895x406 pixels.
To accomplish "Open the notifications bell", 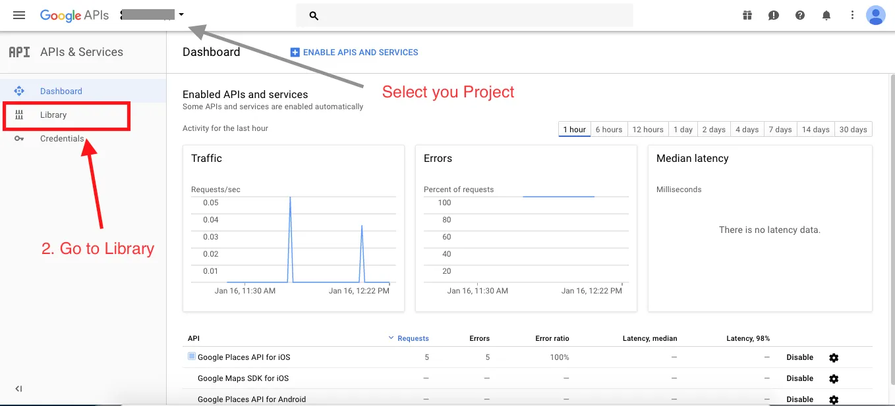I will tap(826, 15).
